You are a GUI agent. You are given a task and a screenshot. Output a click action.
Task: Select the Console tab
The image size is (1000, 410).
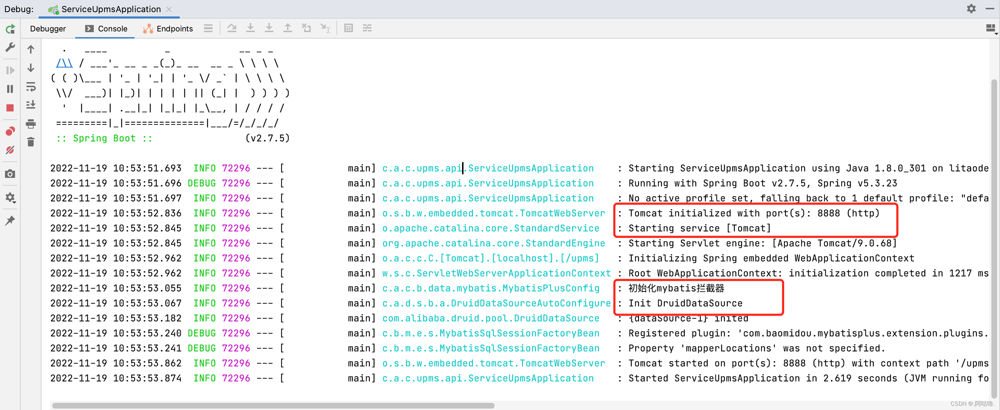pos(106,29)
